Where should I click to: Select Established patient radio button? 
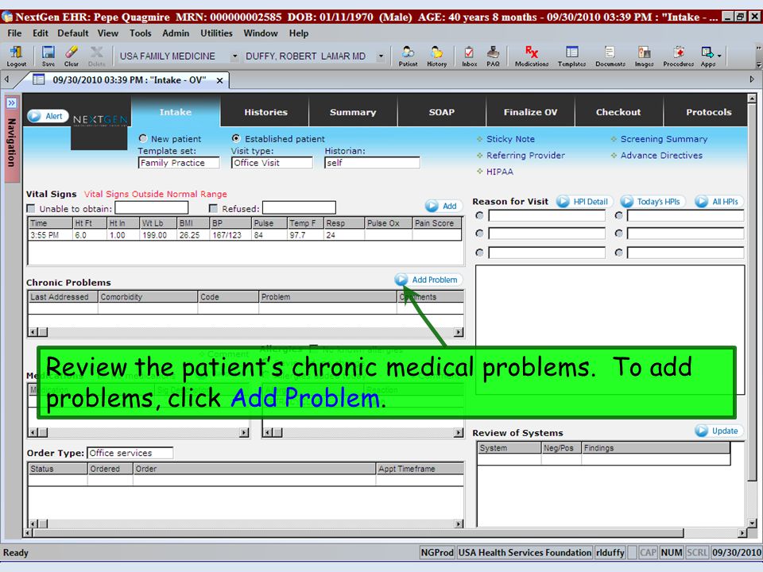point(236,138)
